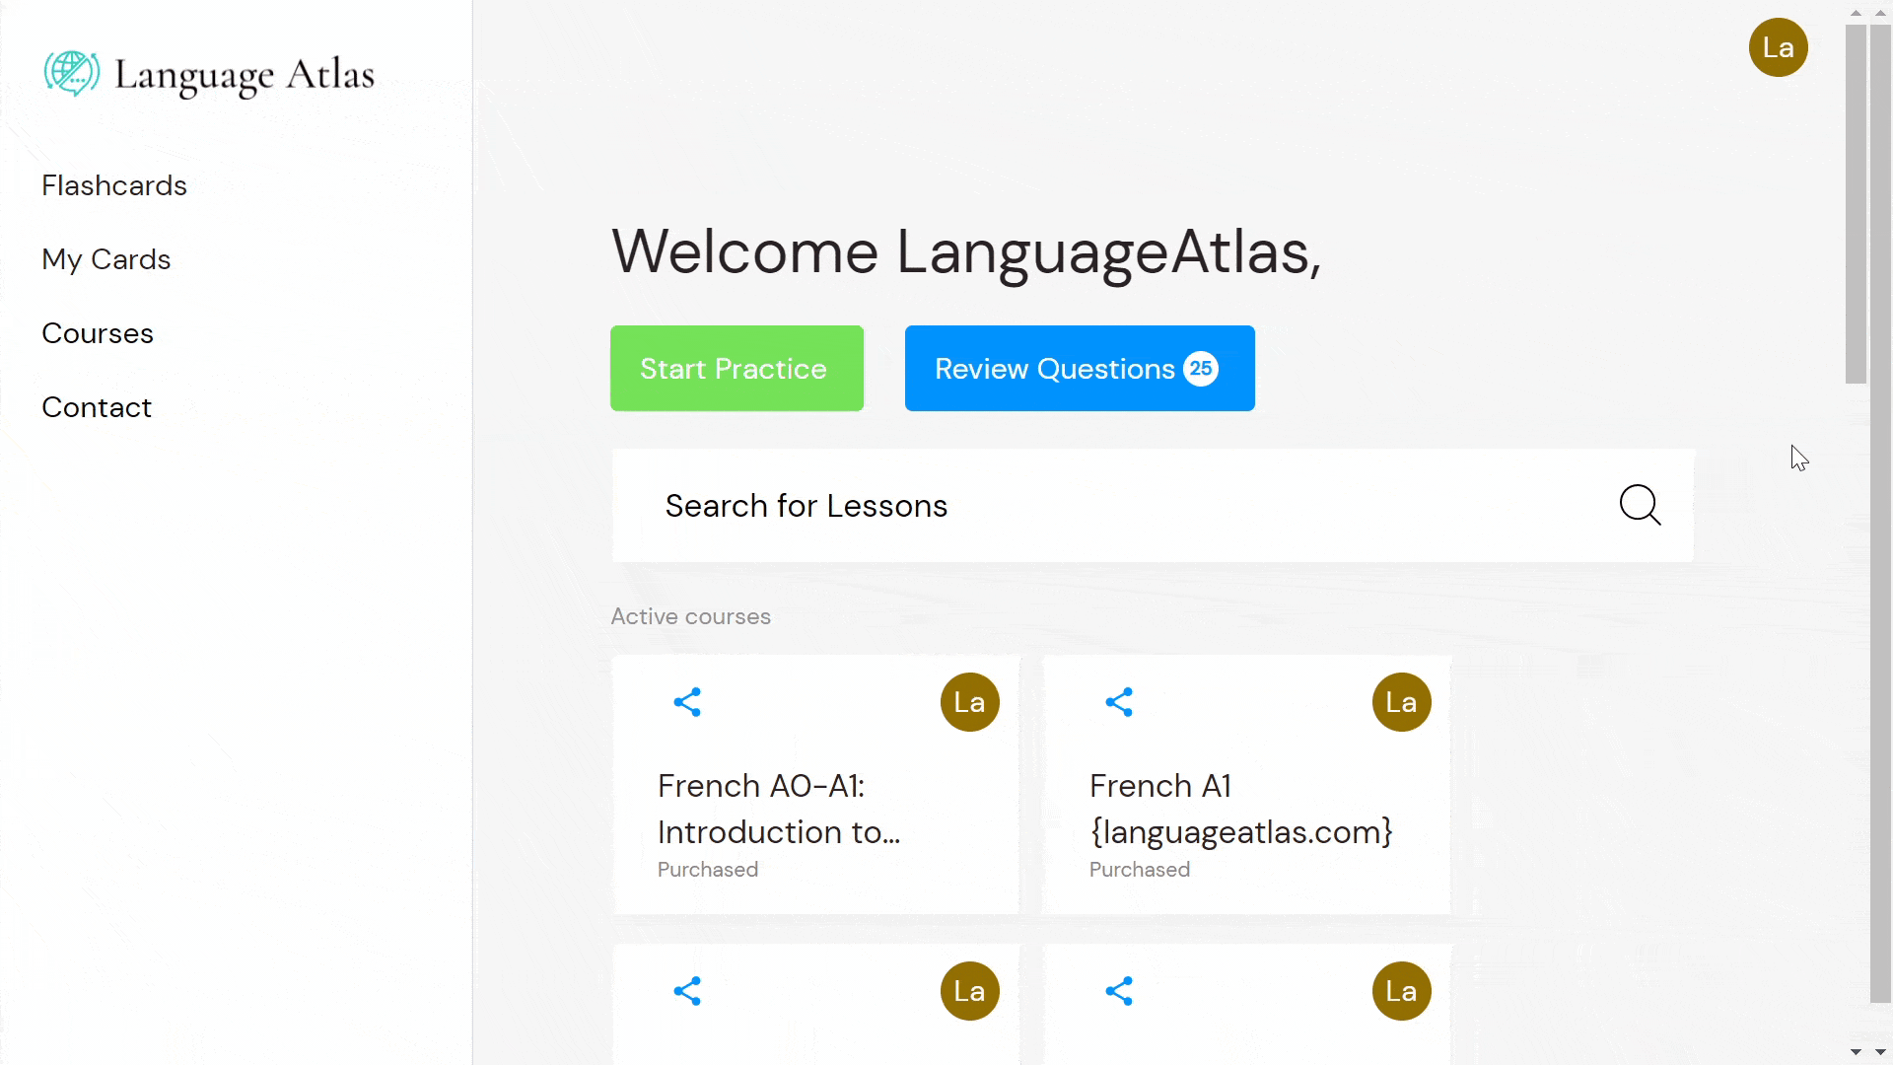The width and height of the screenshot is (1893, 1065).
Task: Click share icon on bottom-left course card
Action: pos(687,991)
